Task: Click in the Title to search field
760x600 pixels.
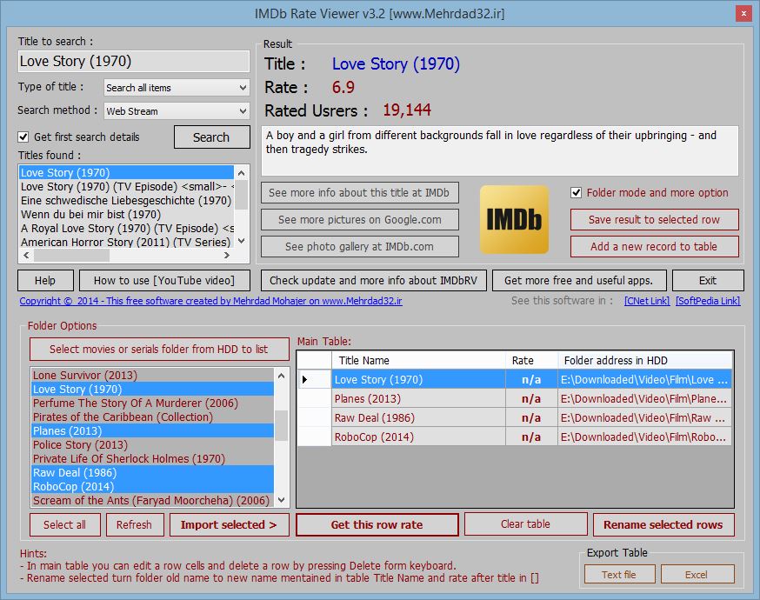Action: [x=133, y=62]
